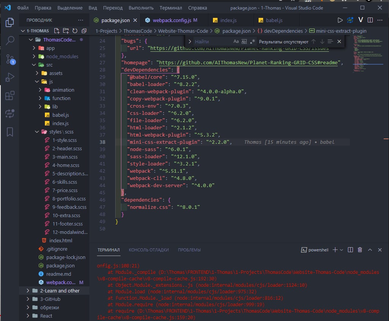Refresh the explorer tree
This screenshot has width=389, height=321.
pos(75,31)
